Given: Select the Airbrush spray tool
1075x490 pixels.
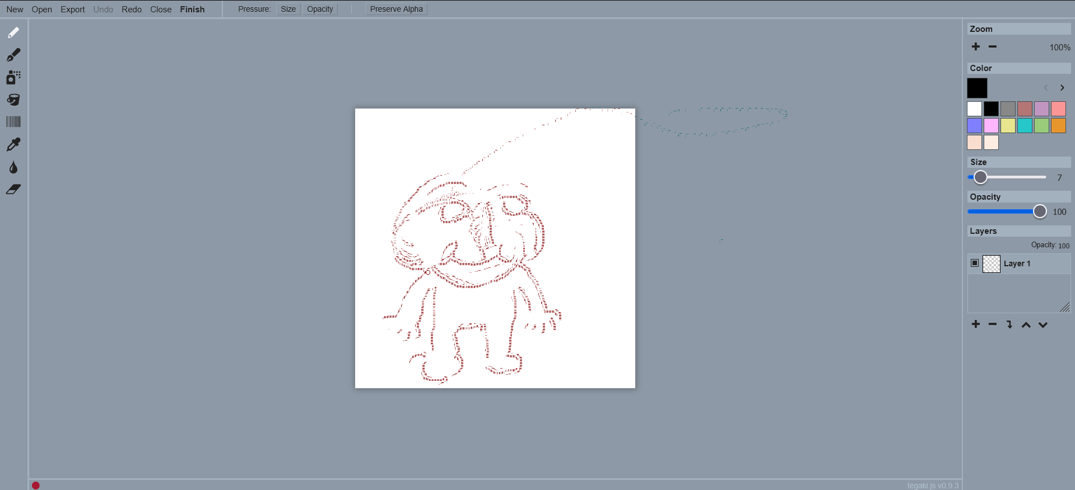Looking at the screenshot, I should (x=13, y=77).
